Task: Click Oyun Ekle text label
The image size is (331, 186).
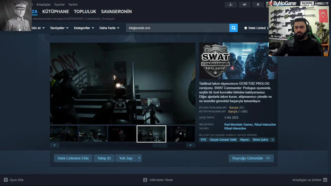Action: (17, 180)
